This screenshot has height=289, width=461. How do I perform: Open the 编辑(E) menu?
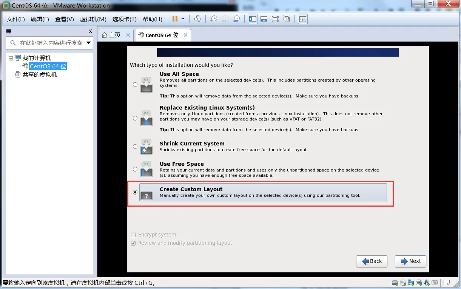click(x=40, y=19)
